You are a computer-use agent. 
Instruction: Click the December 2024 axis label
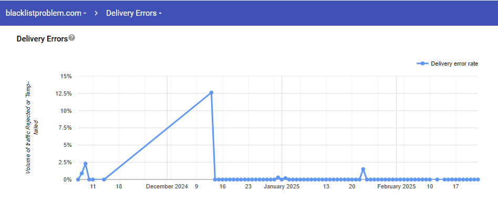pos(167,187)
